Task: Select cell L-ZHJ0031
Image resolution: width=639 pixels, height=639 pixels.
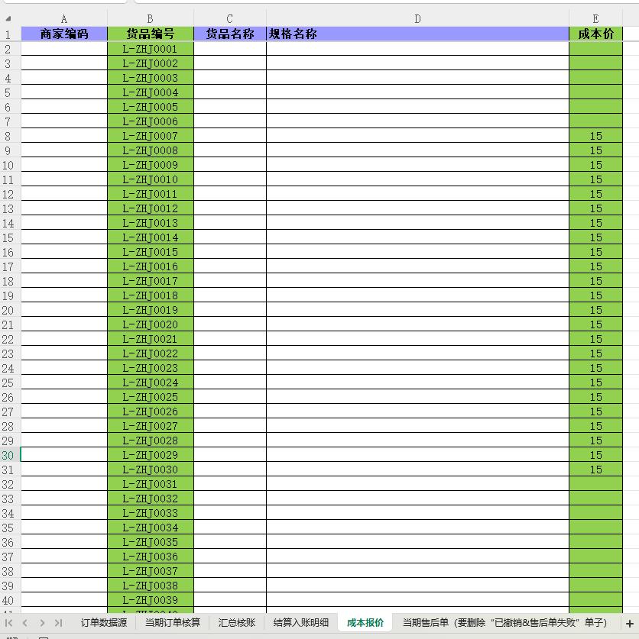Action: coord(151,484)
